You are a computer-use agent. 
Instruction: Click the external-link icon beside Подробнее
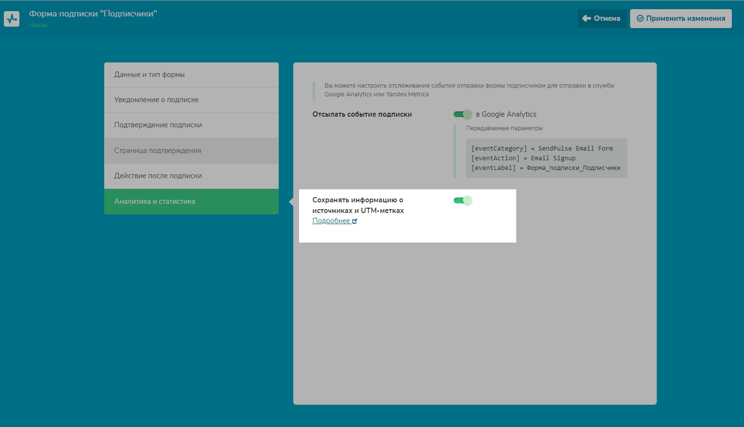[x=355, y=221]
